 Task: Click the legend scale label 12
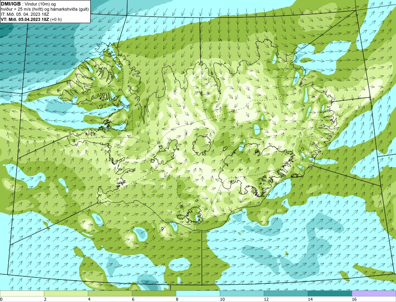(266, 299)
